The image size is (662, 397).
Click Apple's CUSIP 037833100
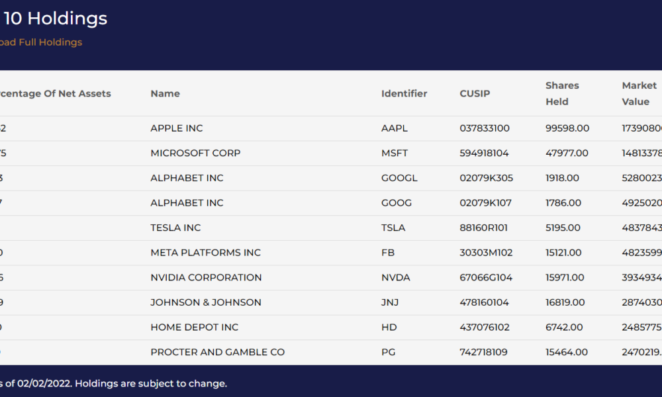point(484,128)
